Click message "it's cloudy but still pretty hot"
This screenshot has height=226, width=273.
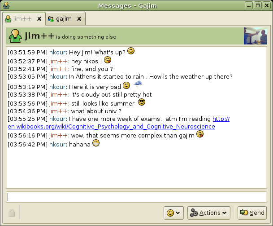point(112,95)
